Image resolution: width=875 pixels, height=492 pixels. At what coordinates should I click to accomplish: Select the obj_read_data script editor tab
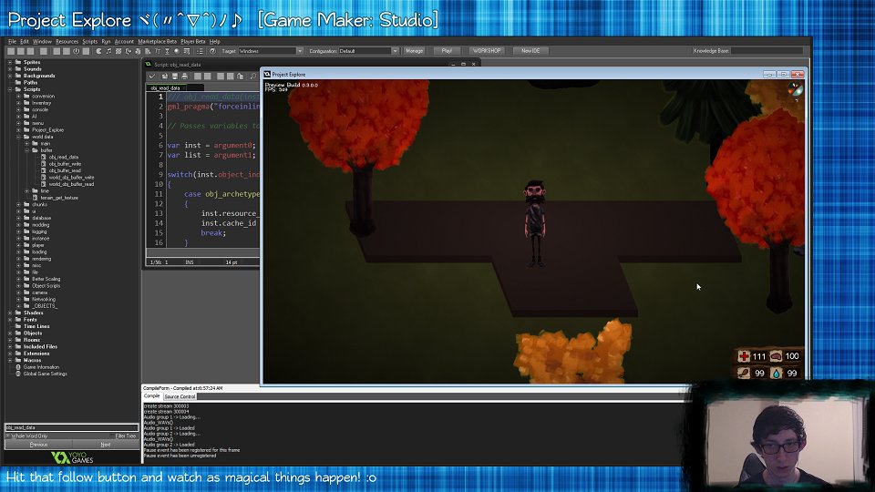point(166,88)
